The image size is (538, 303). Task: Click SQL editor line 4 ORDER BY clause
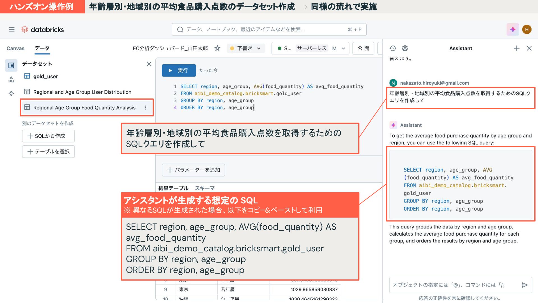point(217,107)
